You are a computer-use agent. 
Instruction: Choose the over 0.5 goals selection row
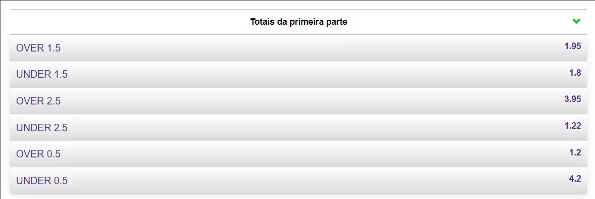[x=297, y=154]
